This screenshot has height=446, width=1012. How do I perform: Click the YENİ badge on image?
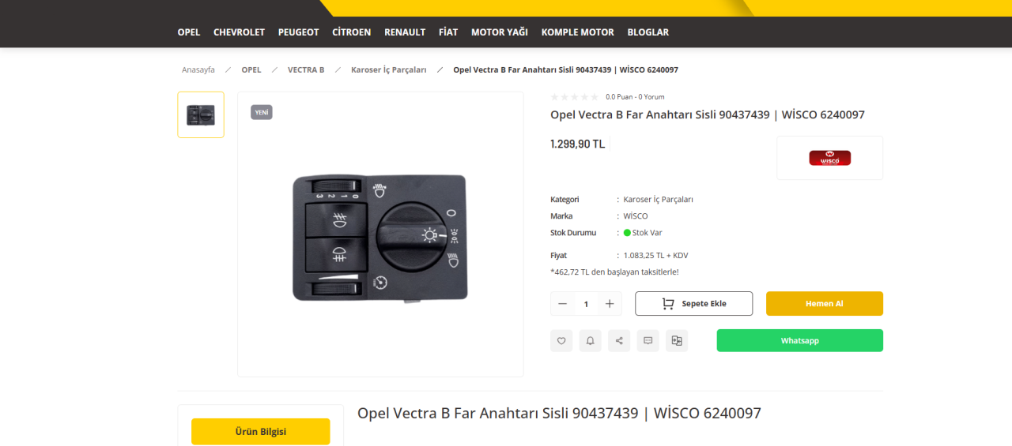(x=262, y=113)
